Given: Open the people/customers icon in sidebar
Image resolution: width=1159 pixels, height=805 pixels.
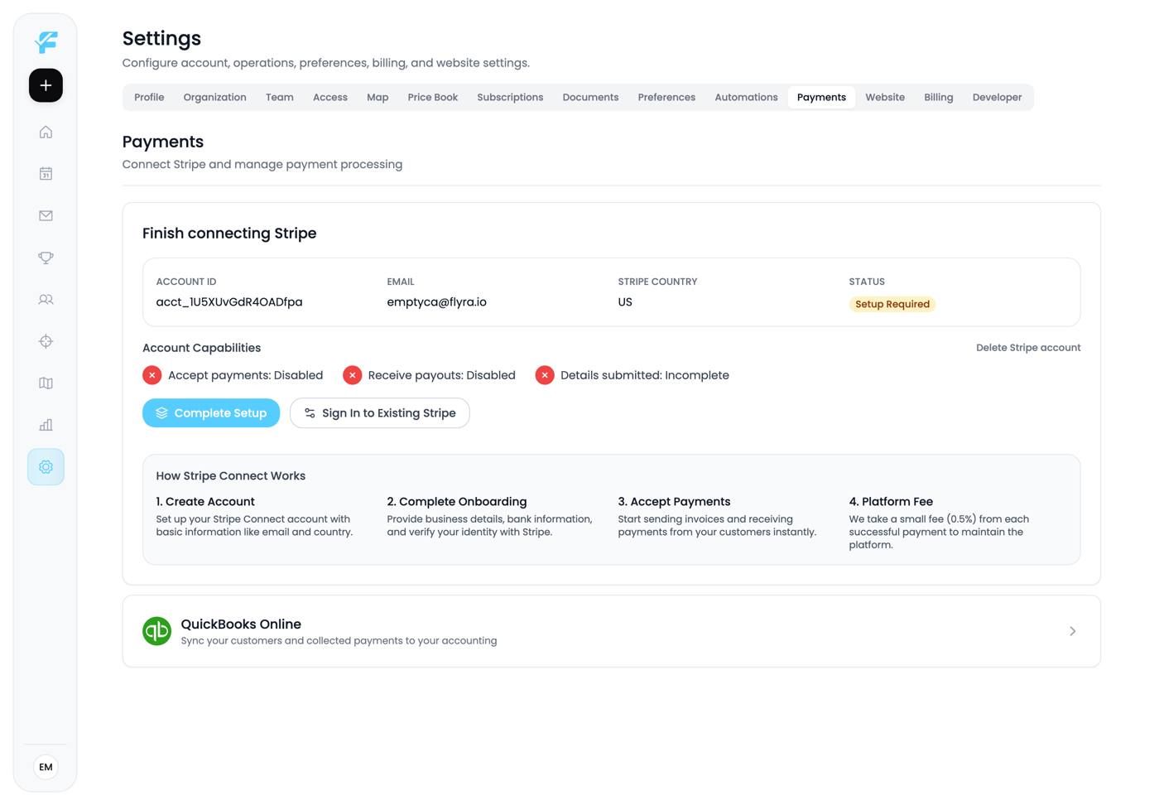Looking at the screenshot, I should (46, 300).
